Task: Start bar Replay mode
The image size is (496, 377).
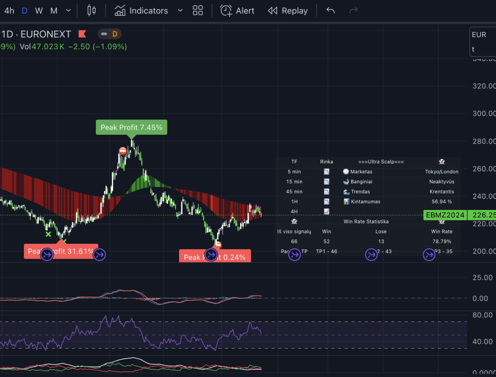Action: pos(288,10)
